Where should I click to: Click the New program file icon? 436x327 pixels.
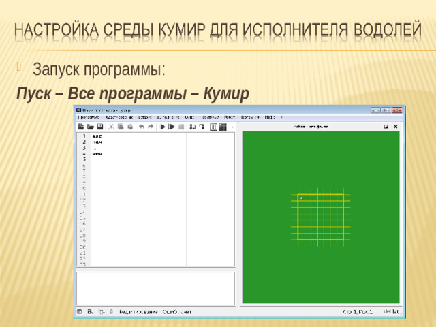(81, 127)
